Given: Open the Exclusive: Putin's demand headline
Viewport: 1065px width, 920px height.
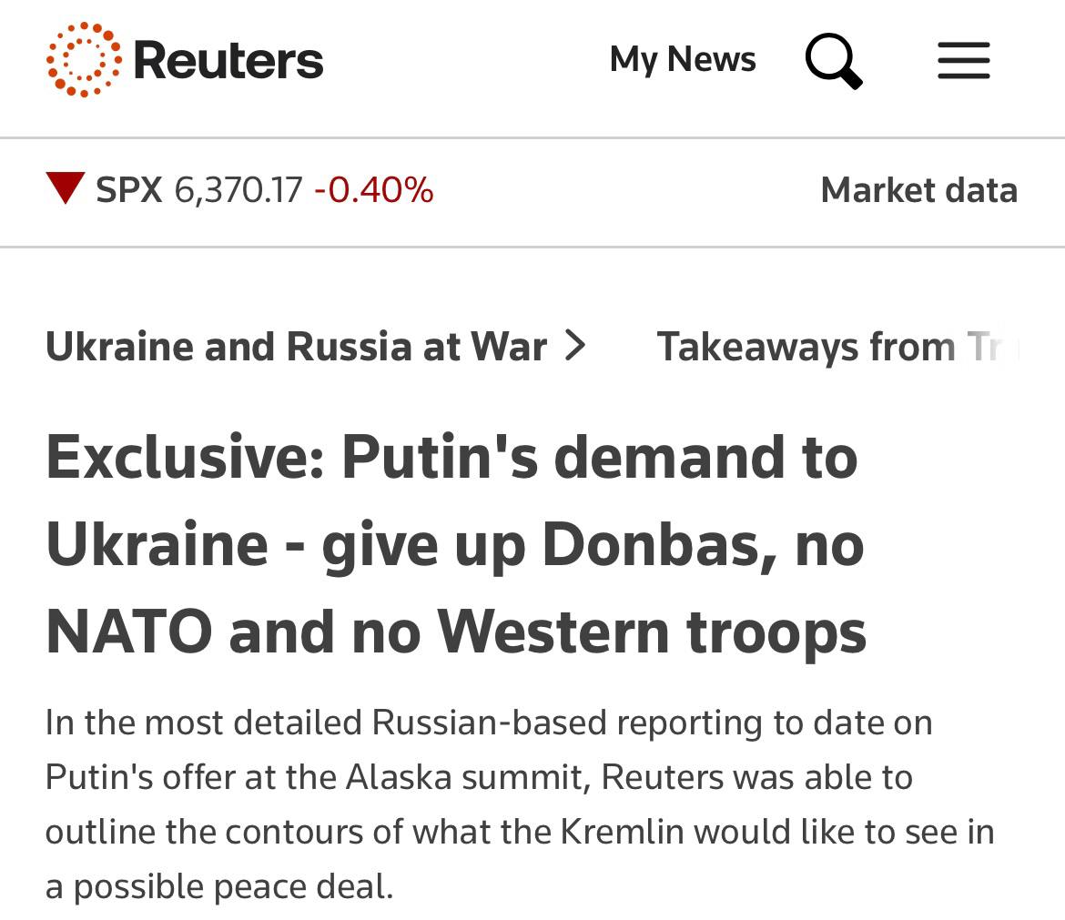Looking at the screenshot, I should 456,544.
